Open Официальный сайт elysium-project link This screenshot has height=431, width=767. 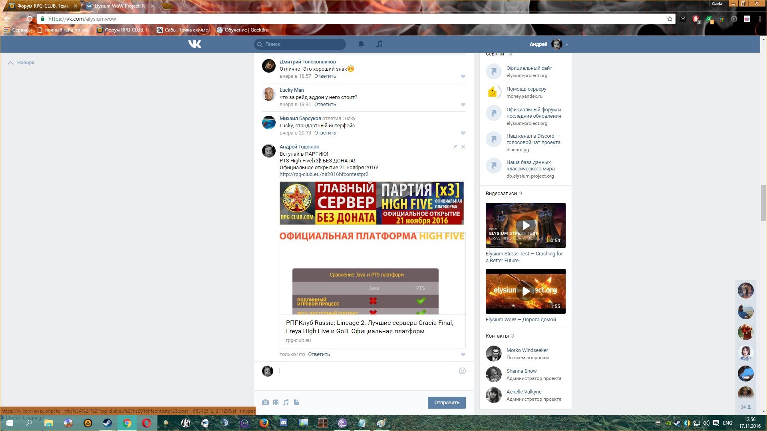(x=529, y=68)
